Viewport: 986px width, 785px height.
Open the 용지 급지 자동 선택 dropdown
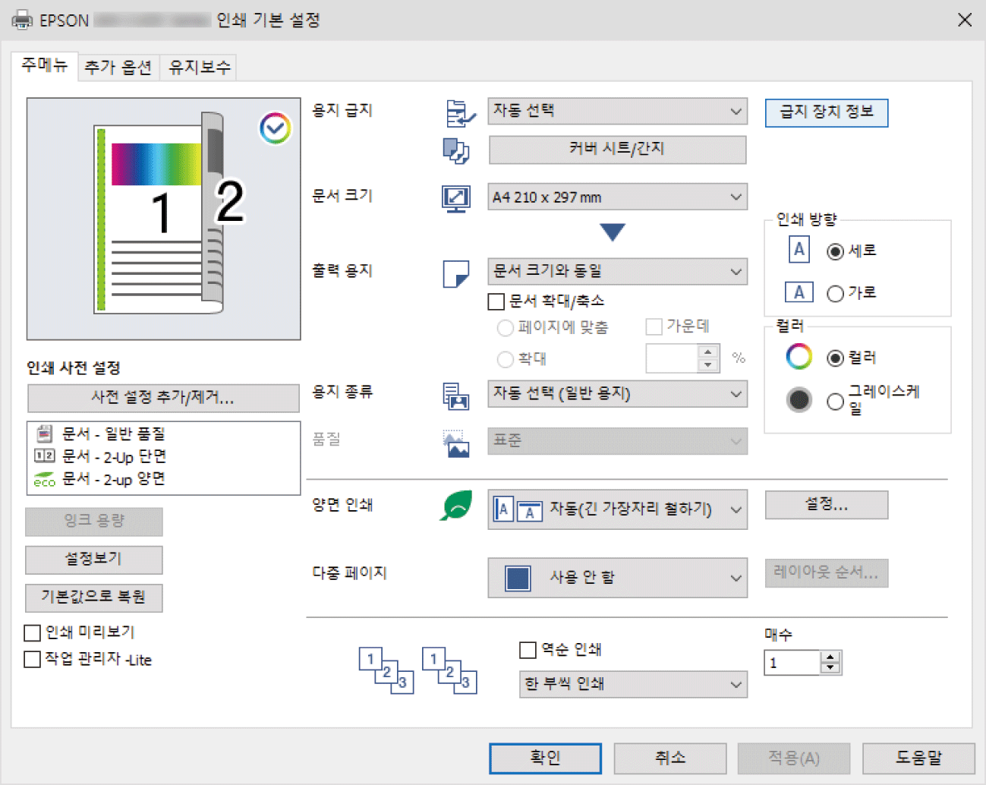coord(617,112)
